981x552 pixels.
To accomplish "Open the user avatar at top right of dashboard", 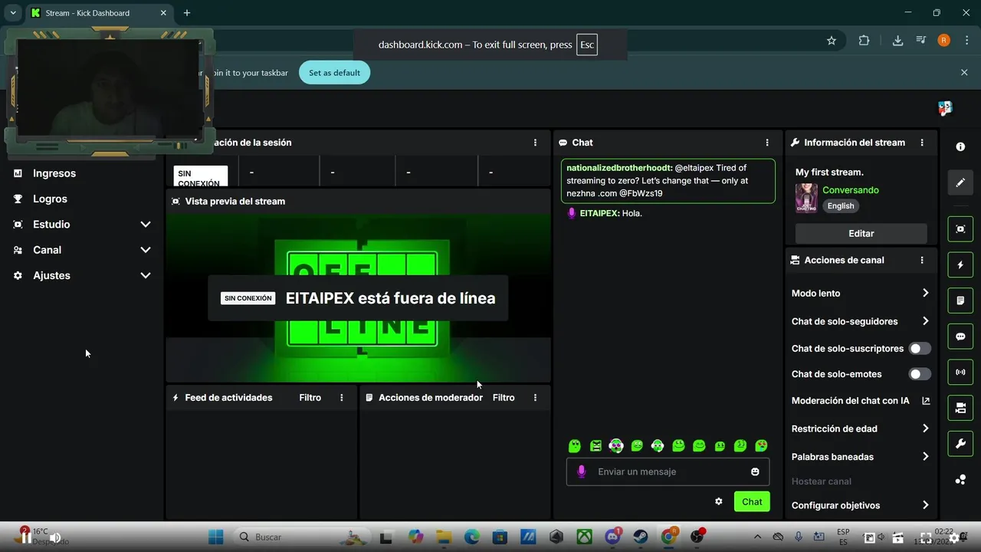I will click(945, 108).
